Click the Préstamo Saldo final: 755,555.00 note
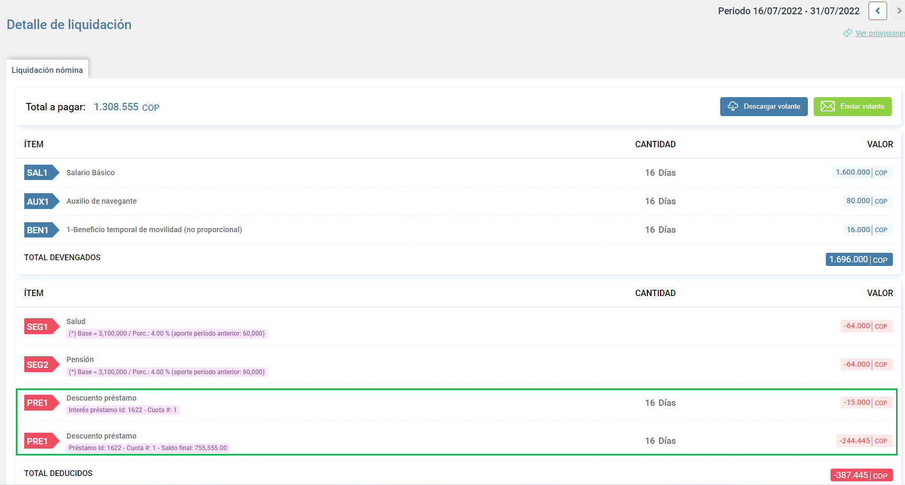Image resolution: width=905 pixels, height=485 pixels. [148, 448]
